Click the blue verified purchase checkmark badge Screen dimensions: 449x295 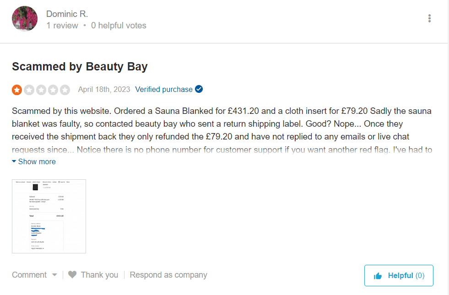(199, 89)
